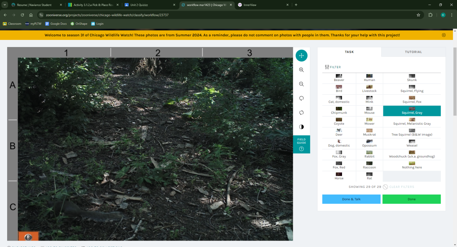This screenshot has width=457, height=247.
Task: Open the Field Guide panel
Action: [301, 144]
